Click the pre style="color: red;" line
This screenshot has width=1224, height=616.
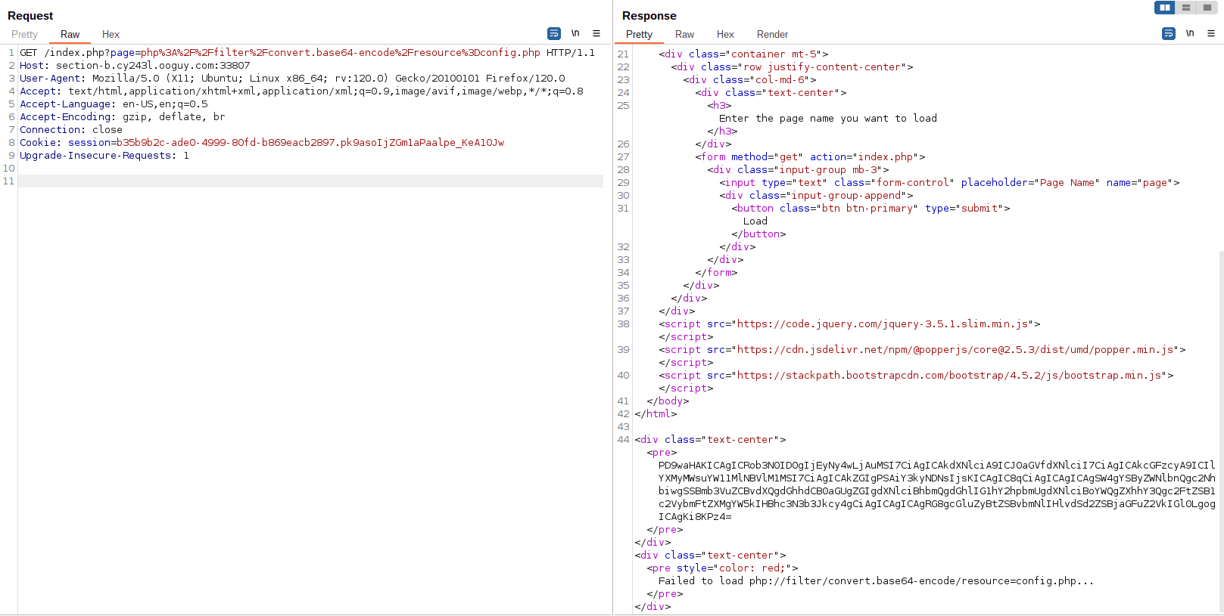[x=722, y=568]
